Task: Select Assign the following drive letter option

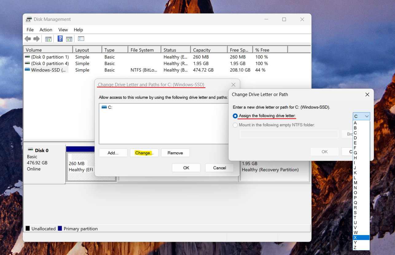Action: click(235, 116)
